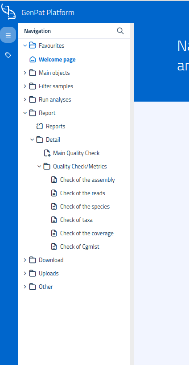Click the GenPat DNA logo icon
This screenshot has height=365, width=189.
click(x=8, y=12)
